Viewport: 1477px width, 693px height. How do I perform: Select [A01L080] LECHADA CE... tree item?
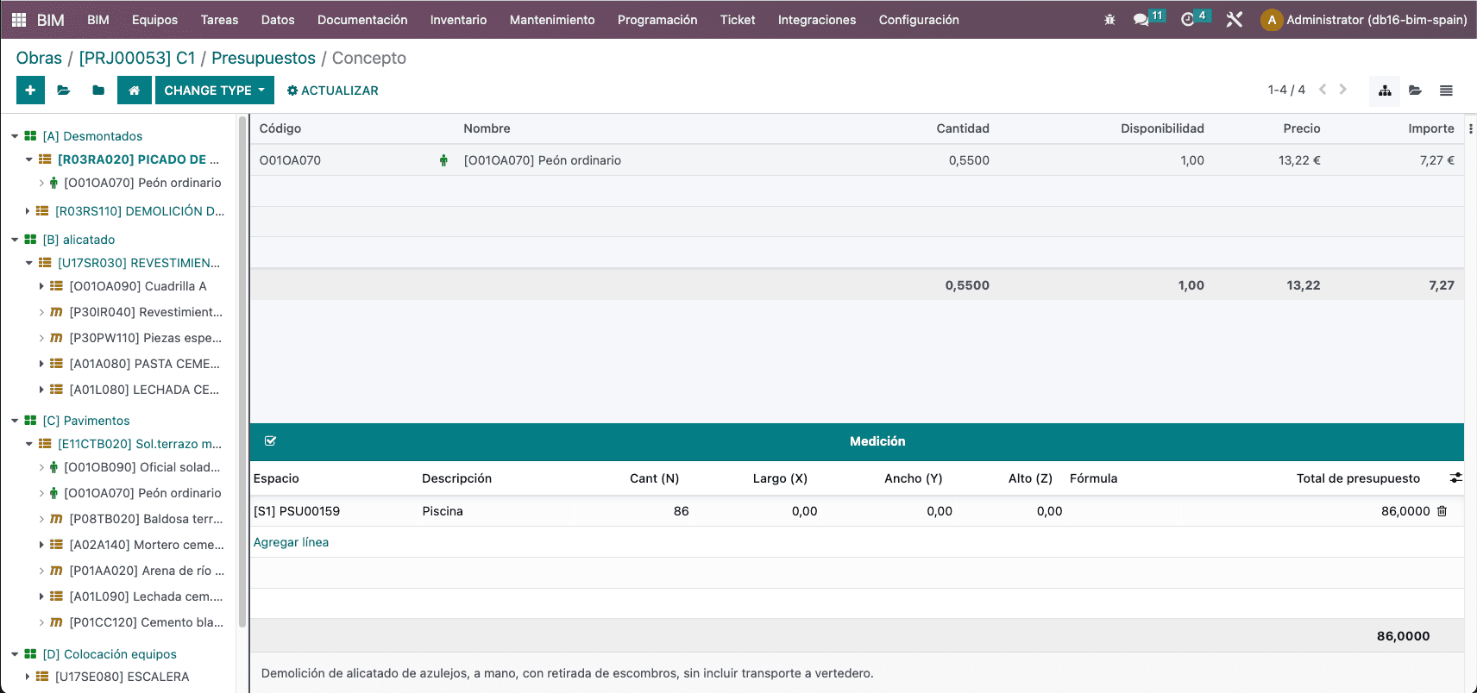(x=144, y=390)
